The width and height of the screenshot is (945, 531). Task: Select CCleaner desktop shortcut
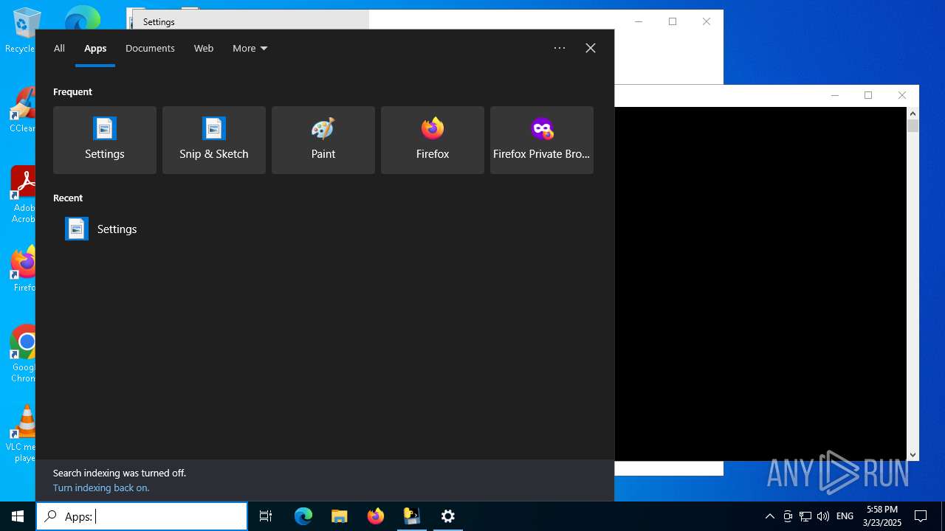coord(22,111)
